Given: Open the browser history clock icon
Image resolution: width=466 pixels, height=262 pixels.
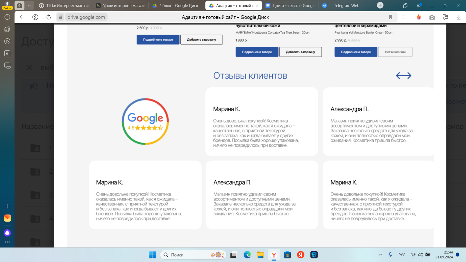Looking at the screenshot, I should [7, 17].
